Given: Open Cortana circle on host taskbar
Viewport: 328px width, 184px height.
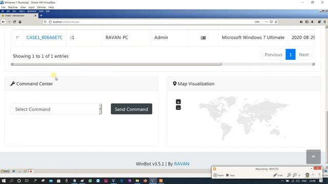Looking at the screenshot, I should [19, 181].
